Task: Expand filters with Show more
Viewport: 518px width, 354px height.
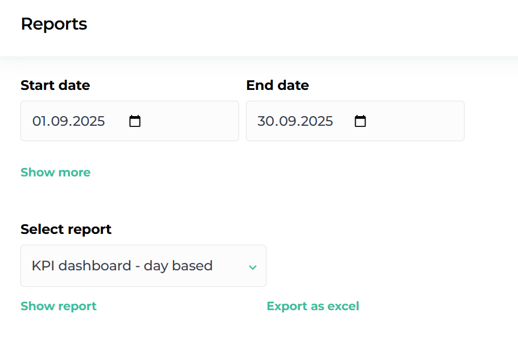Action: coord(55,172)
